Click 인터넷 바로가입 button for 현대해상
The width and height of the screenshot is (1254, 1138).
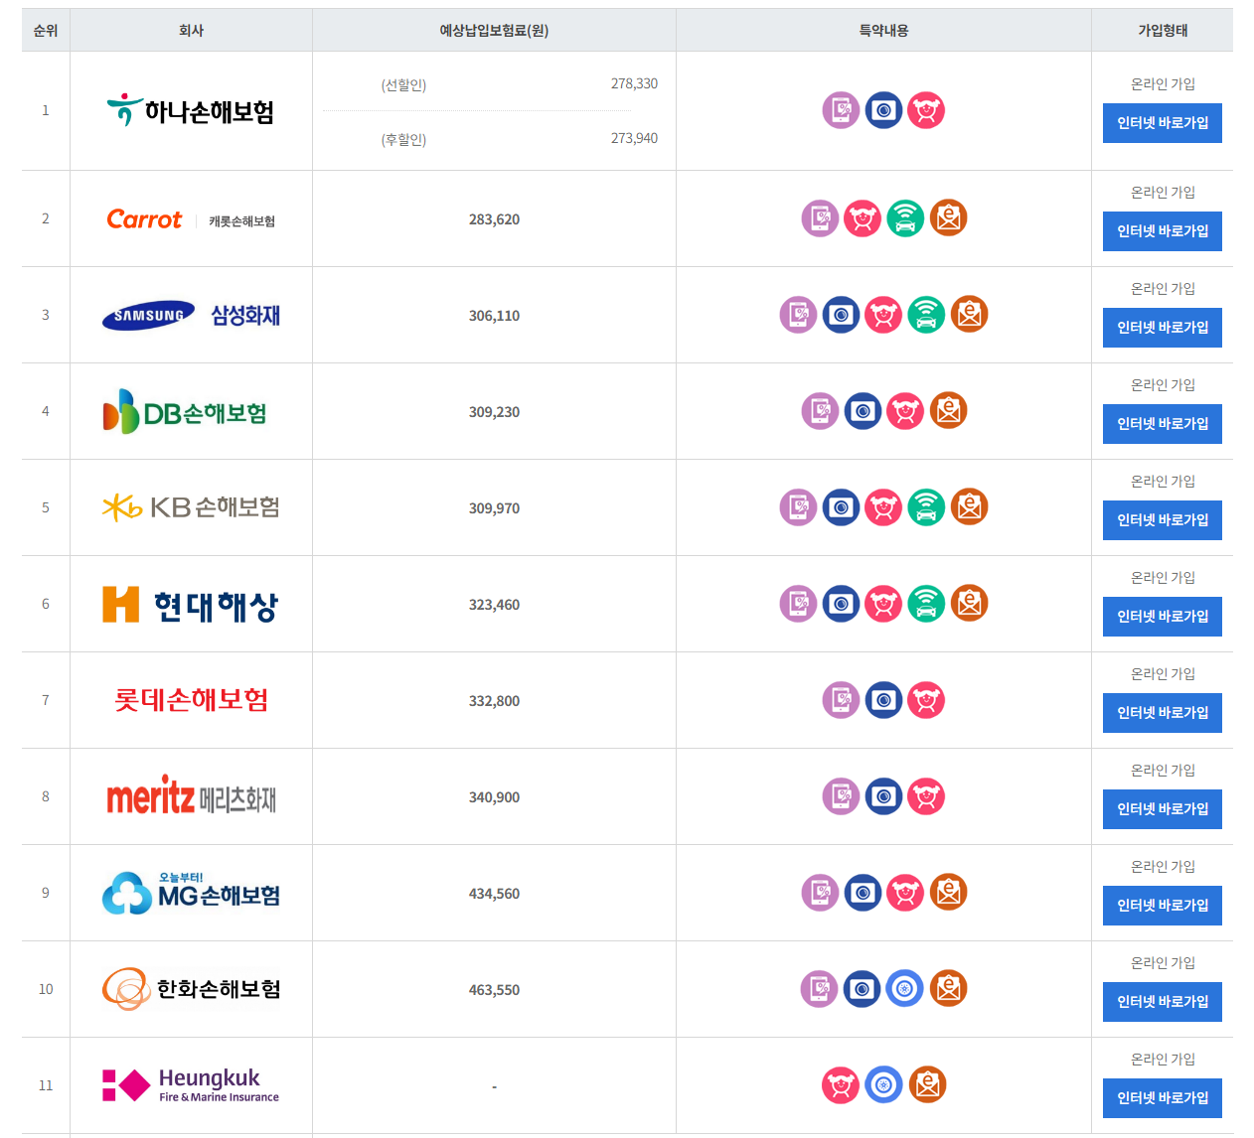pyautogui.click(x=1163, y=617)
